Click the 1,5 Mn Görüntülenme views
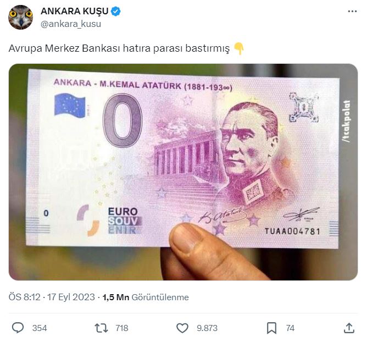 point(146,297)
